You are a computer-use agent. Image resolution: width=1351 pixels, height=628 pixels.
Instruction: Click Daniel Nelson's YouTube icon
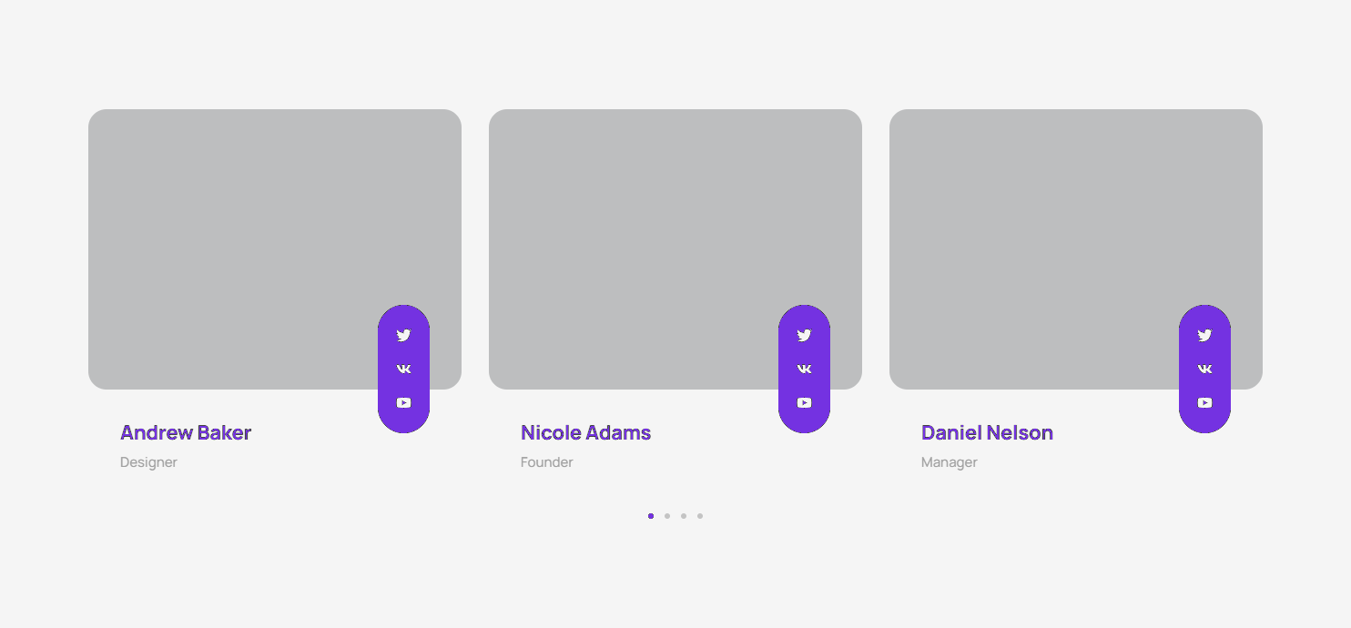click(1204, 402)
